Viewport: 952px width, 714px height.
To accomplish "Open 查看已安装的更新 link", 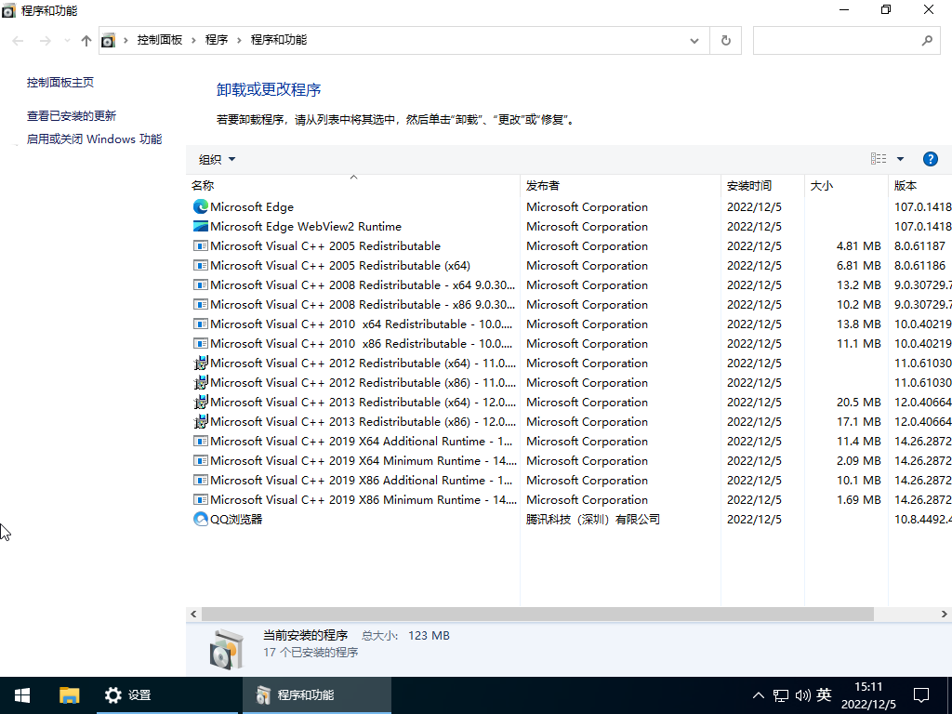I will pyautogui.click(x=71, y=116).
